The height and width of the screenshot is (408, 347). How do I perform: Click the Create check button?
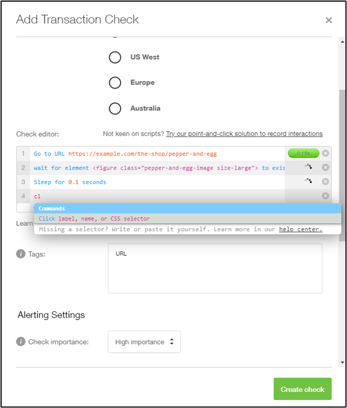tap(302, 389)
